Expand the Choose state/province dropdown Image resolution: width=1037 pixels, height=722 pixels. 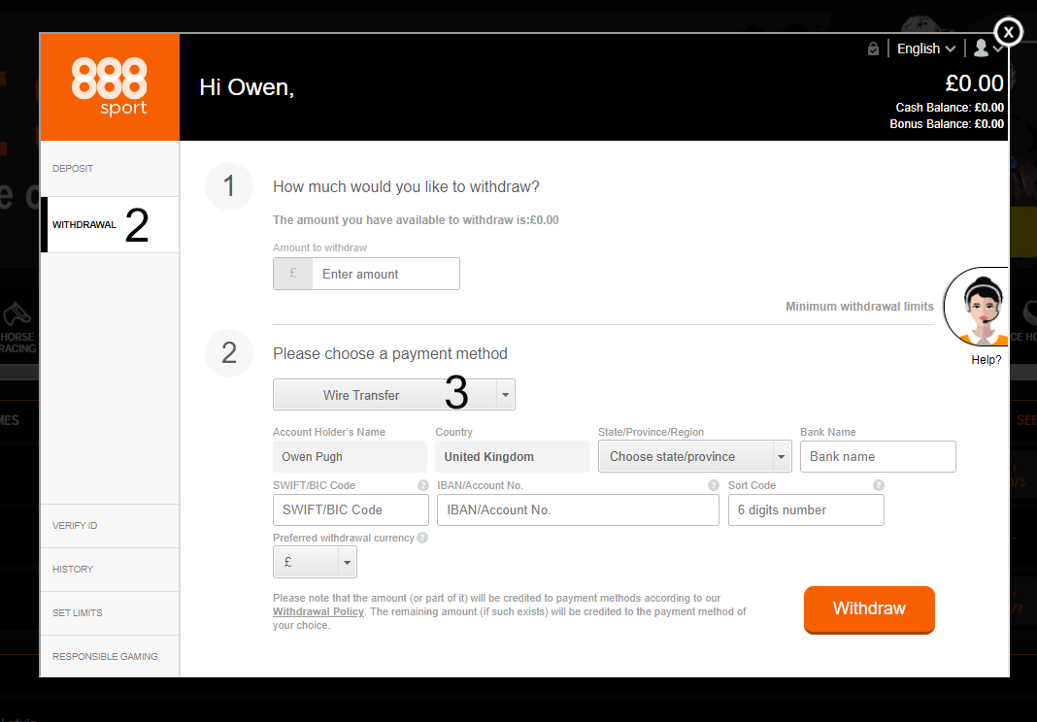click(694, 457)
